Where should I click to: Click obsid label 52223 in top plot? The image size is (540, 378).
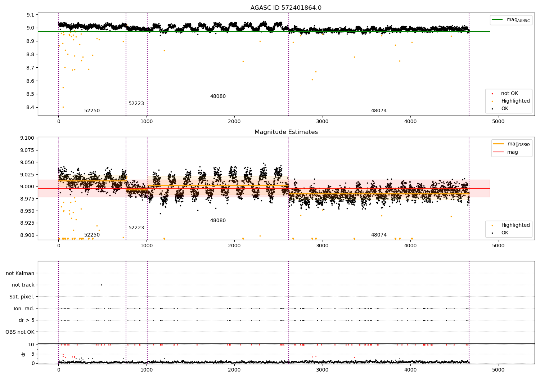tap(136, 104)
